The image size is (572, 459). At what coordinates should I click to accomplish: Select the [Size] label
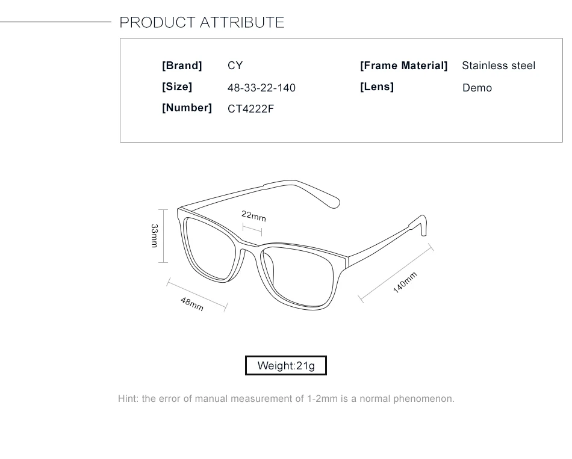coord(177,87)
